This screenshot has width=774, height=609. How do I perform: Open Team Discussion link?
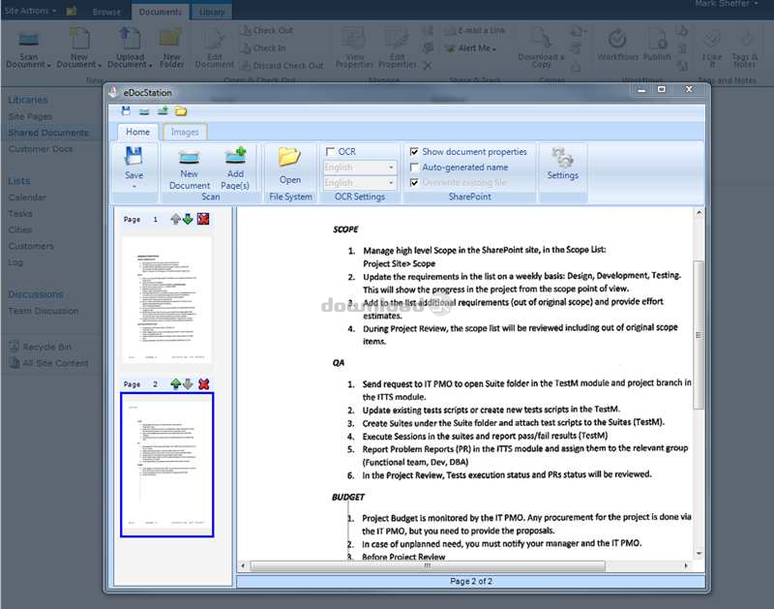[44, 311]
